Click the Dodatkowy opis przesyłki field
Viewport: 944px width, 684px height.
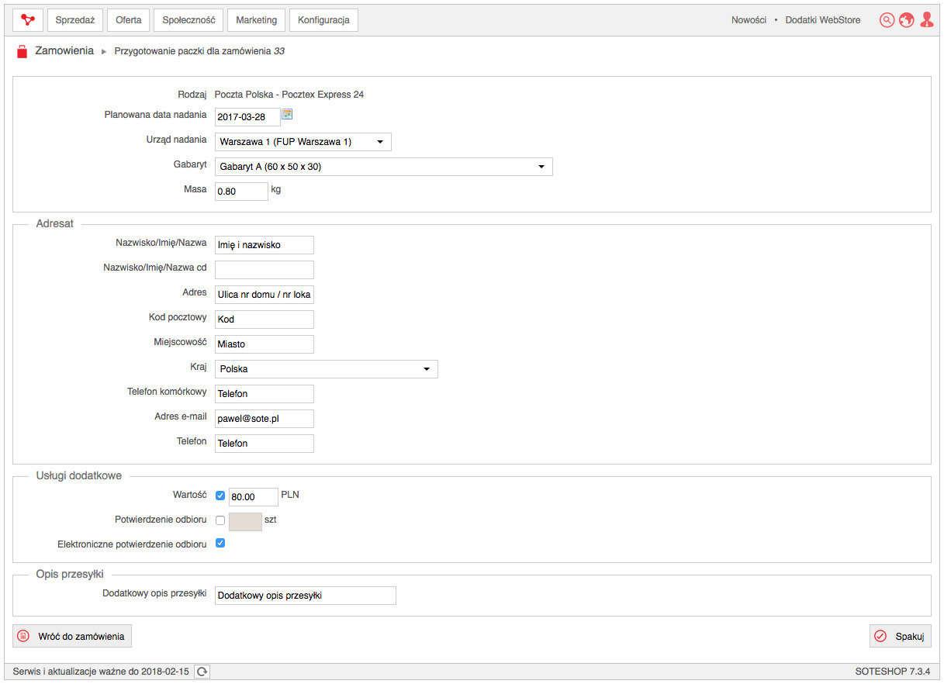coord(306,596)
